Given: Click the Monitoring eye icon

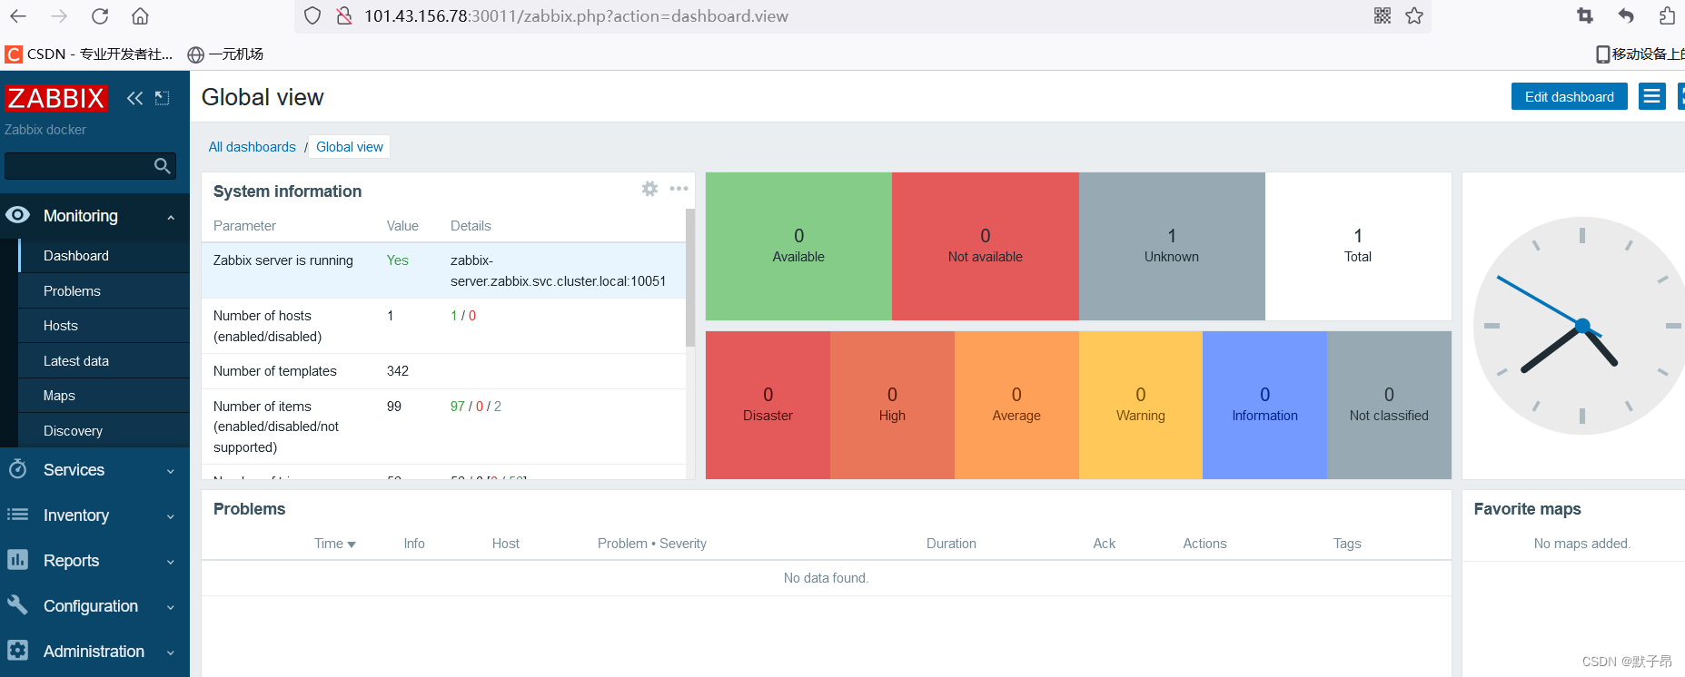Looking at the screenshot, I should [x=17, y=215].
